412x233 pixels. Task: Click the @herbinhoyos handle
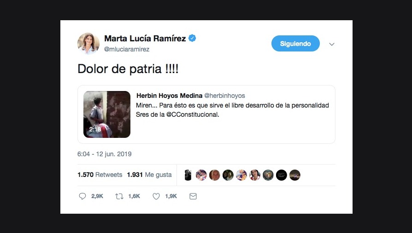(224, 96)
